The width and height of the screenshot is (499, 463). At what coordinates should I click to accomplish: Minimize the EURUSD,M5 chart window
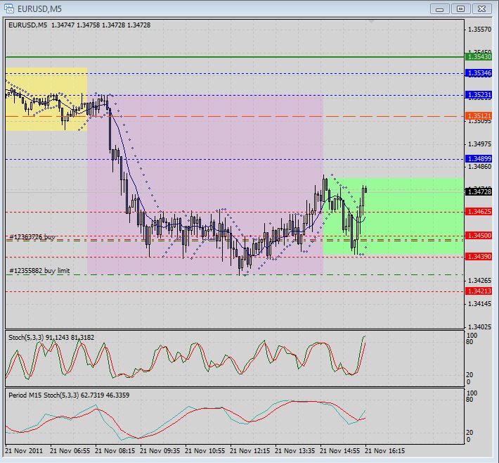[440, 9]
